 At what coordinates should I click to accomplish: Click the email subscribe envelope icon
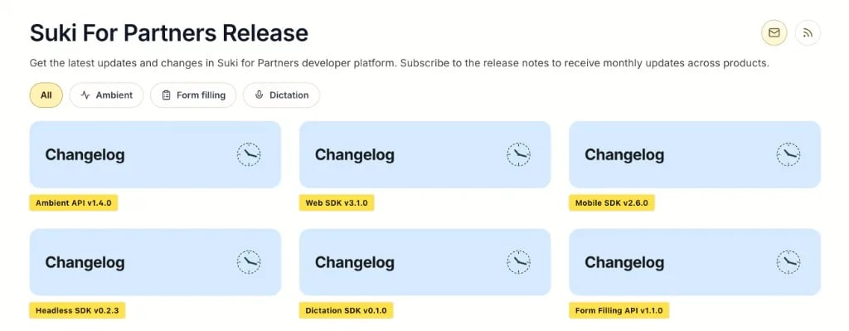[x=774, y=33]
